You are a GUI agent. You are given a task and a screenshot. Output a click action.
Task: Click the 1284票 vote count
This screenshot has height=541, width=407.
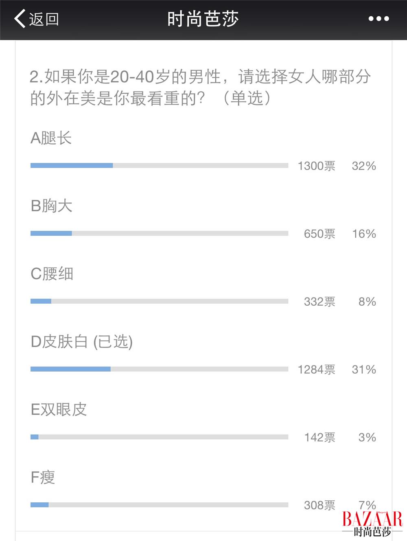[x=317, y=370]
